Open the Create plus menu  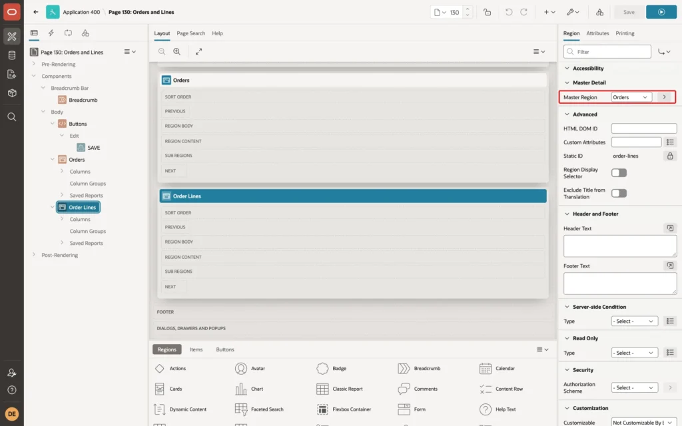549,12
